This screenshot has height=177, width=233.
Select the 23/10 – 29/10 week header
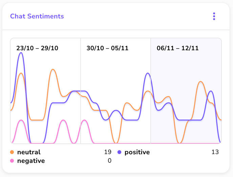point(37,48)
